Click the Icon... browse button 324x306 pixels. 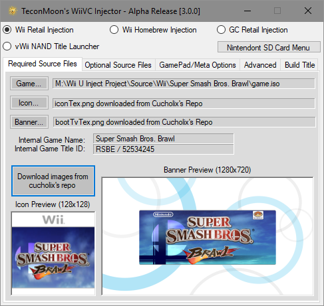pyautogui.click(x=29, y=103)
